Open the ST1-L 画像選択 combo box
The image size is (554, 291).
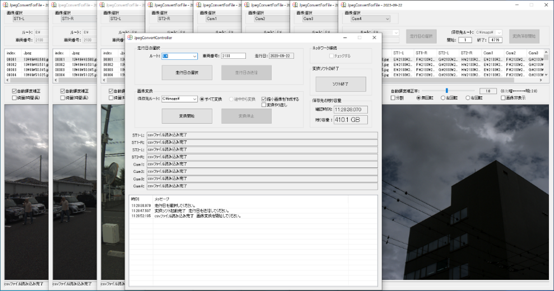coord(30,18)
